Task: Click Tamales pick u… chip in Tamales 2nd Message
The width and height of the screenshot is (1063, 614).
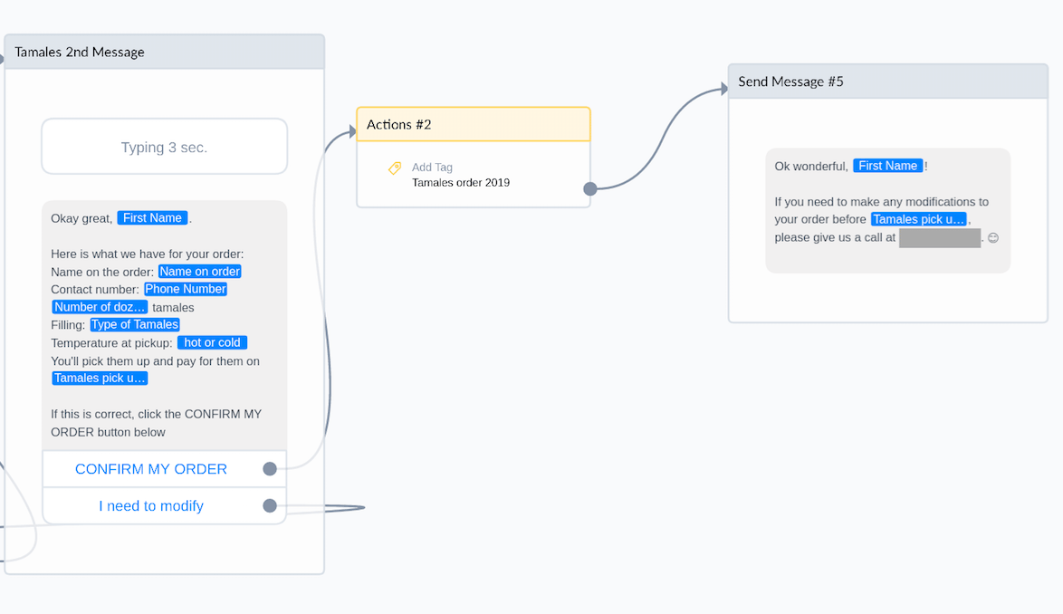Action: [x=100, y=379]
